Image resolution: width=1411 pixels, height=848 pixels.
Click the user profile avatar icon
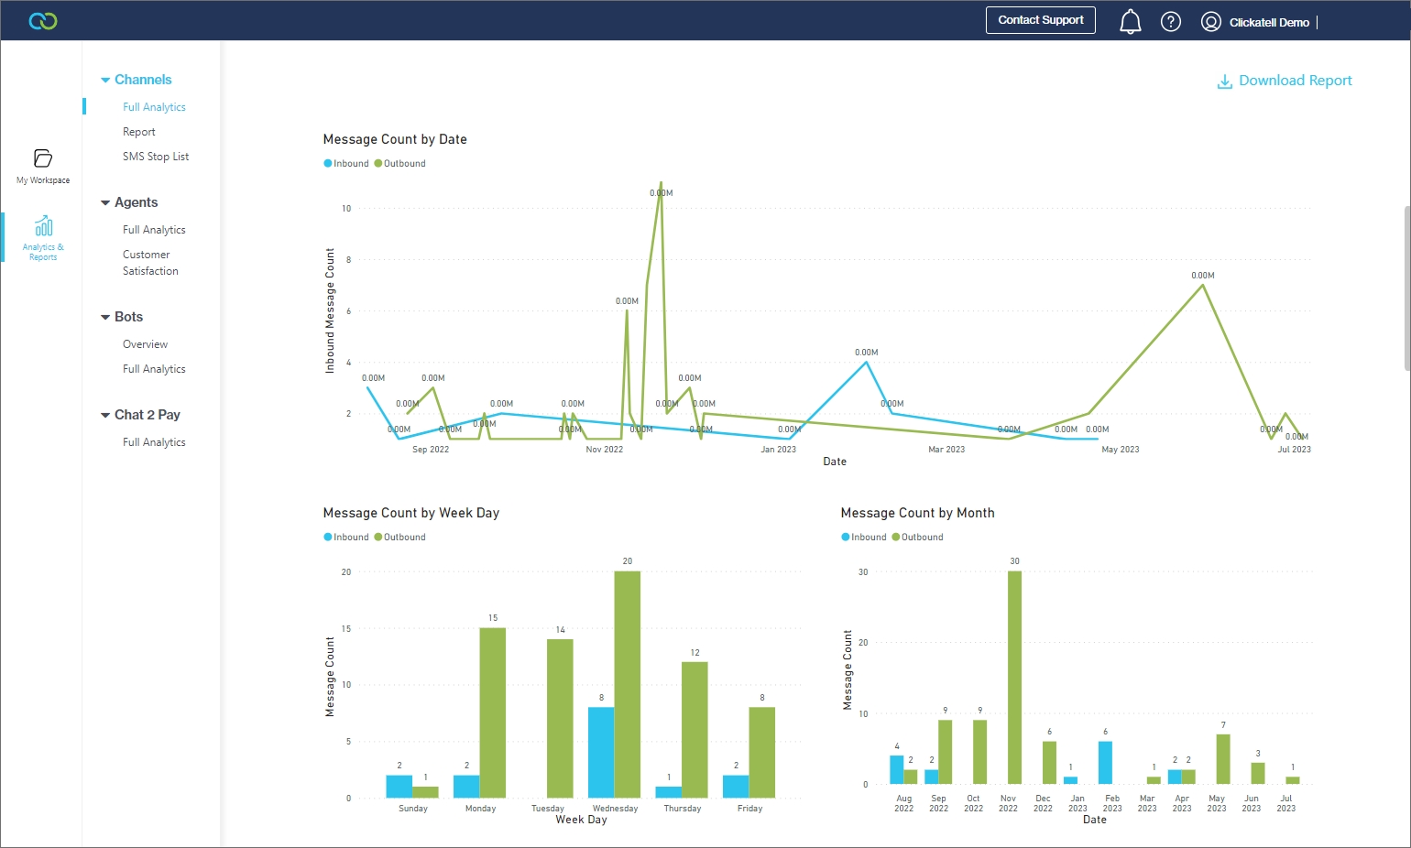point(1211,22)
